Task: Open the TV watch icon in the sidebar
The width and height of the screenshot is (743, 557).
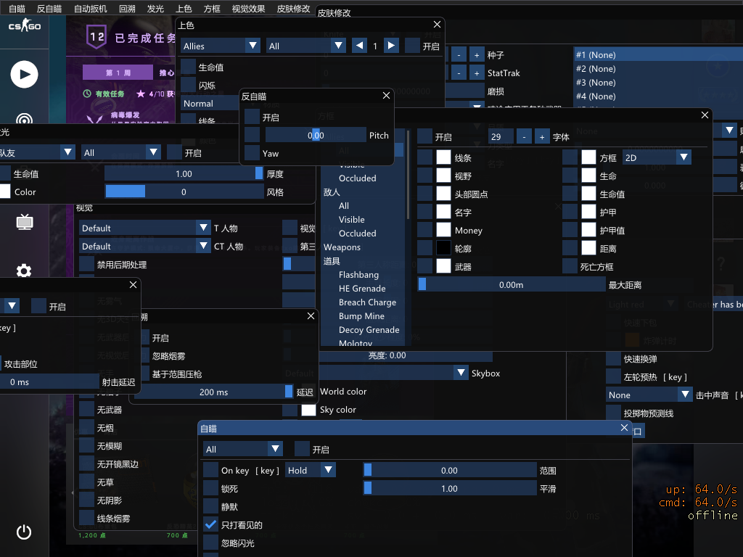Action: (24, 222)
